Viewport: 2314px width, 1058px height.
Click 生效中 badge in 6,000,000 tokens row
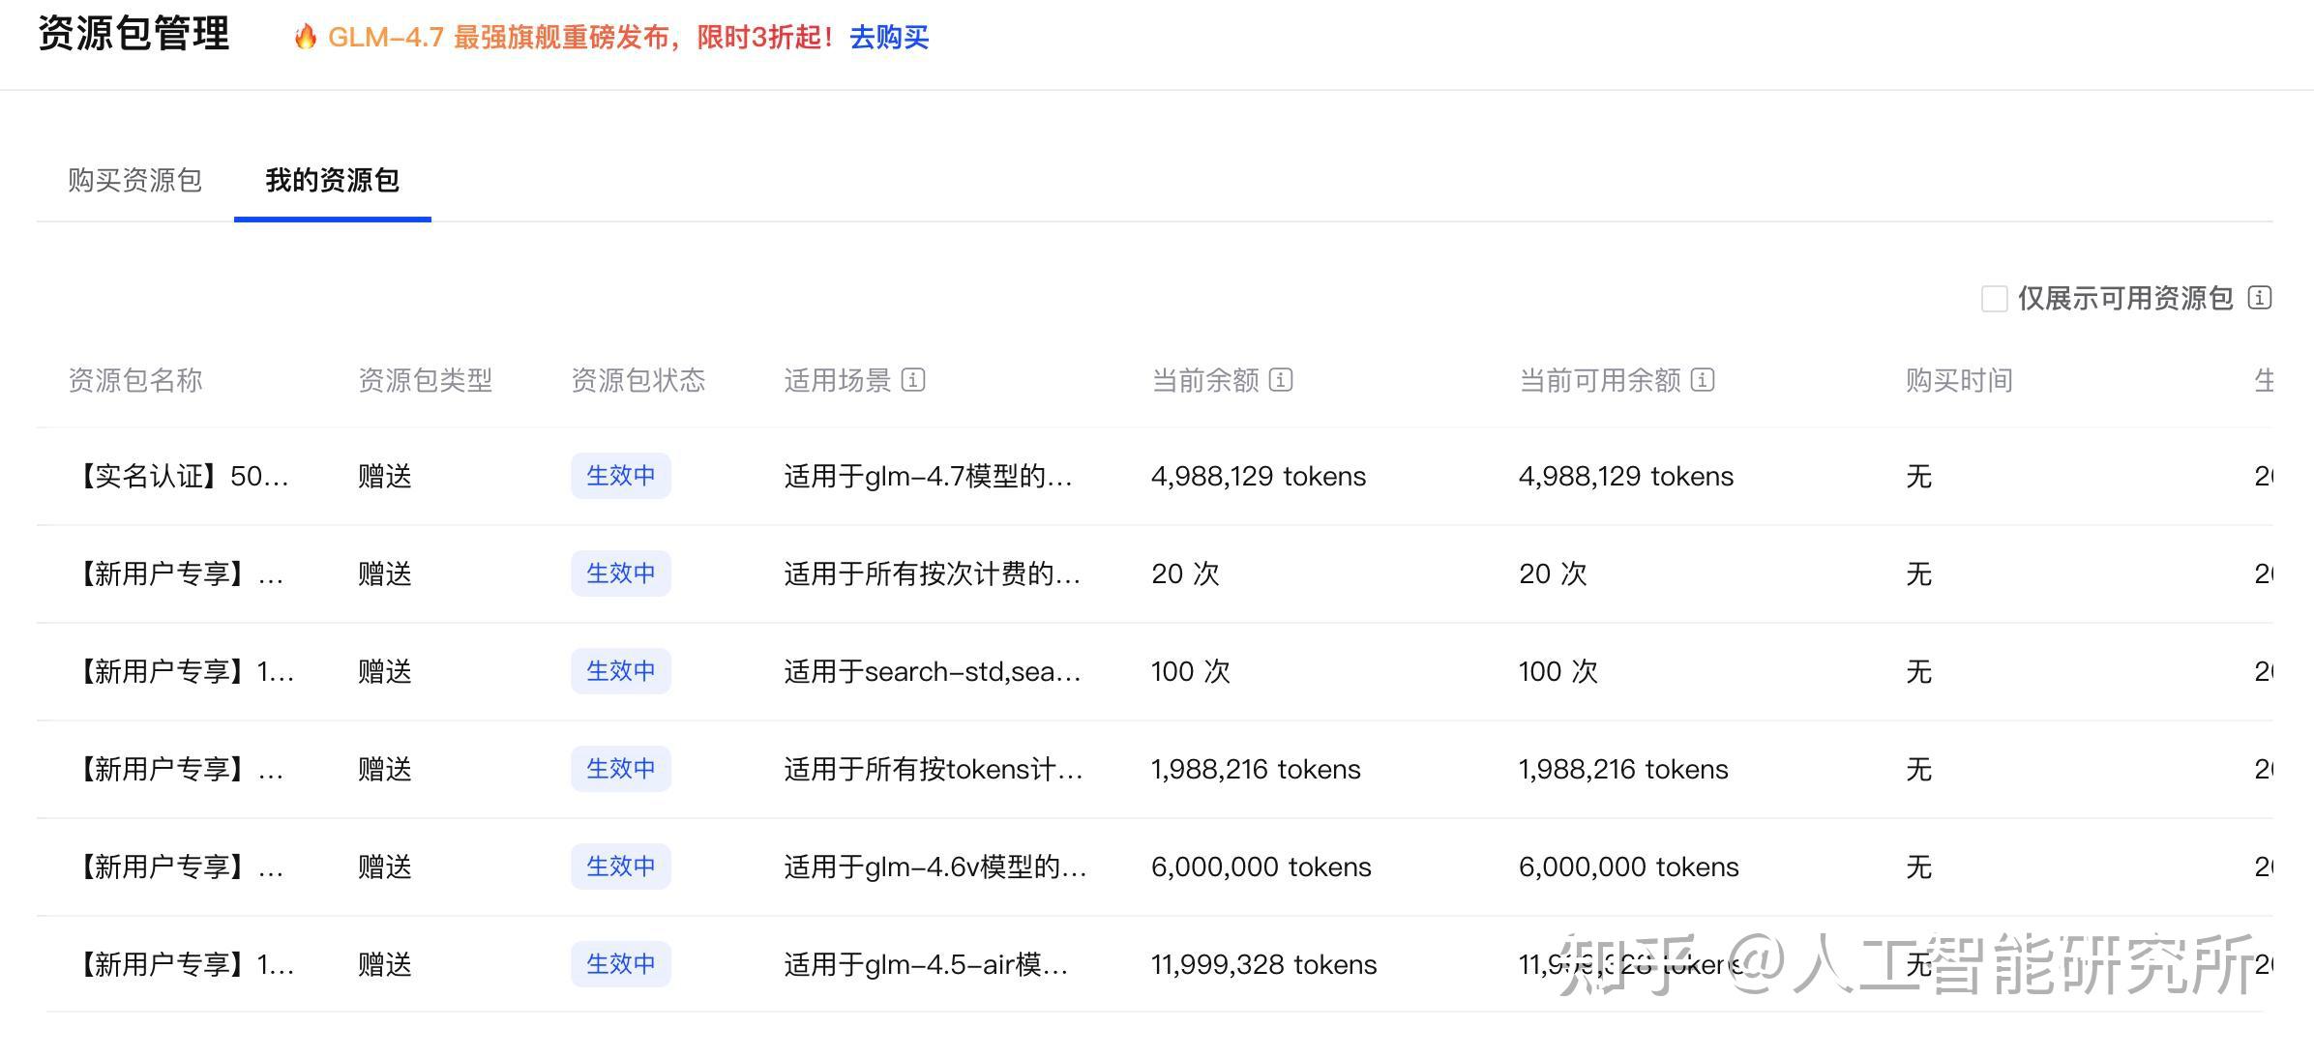[x=620, y=867]
